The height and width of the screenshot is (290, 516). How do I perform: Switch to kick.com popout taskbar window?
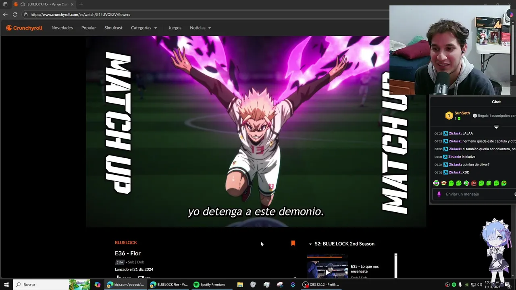point(126,285)
